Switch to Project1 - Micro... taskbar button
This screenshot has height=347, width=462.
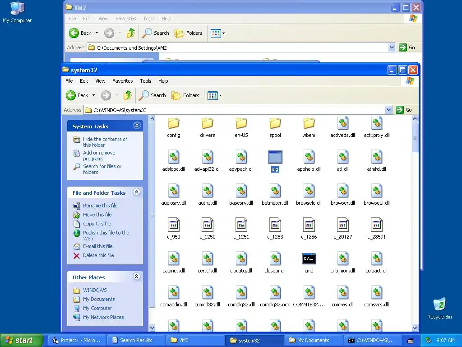pos(77,340)
